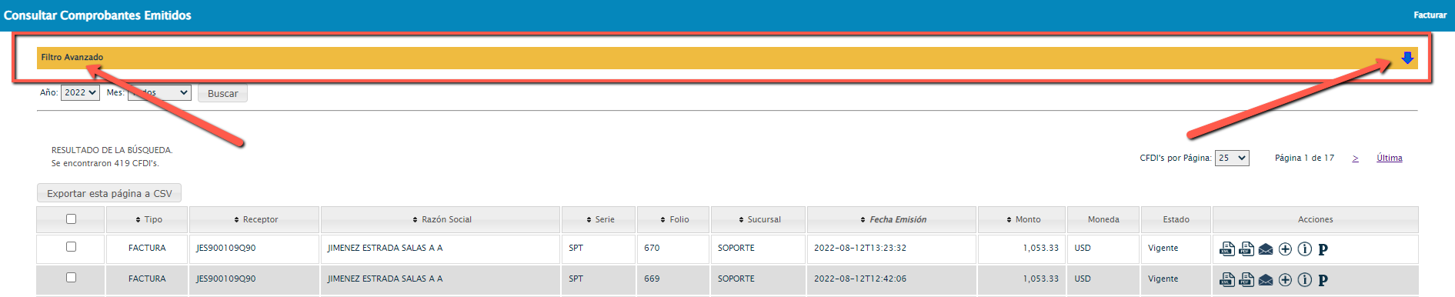1455x297 pixels.
Task: View info icon for folio 669 invoice
Action: coord(1304,279)
